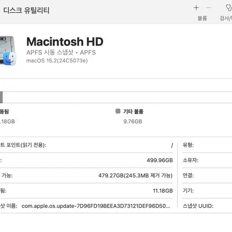232x232 pixels.
Task: Click the 기타 볼륨 legend label
Action: [133, 112]
